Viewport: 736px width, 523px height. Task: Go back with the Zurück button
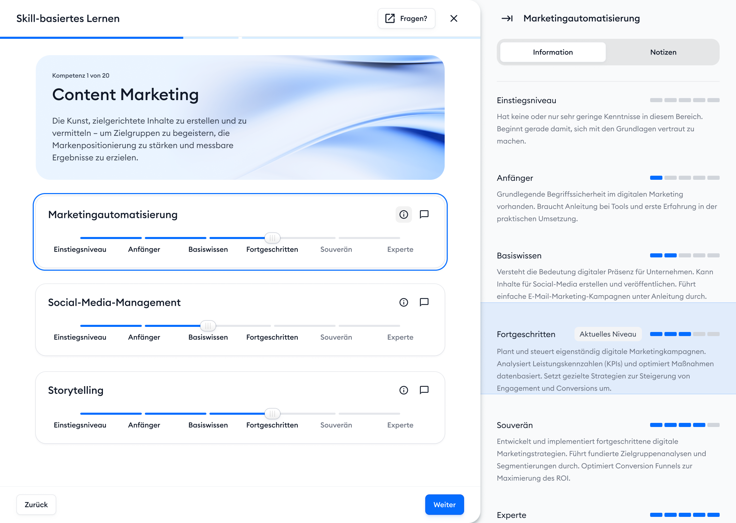pyautogui.click(x=36, y=505)
